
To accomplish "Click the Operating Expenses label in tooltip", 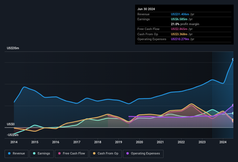I will click(152, 39).
